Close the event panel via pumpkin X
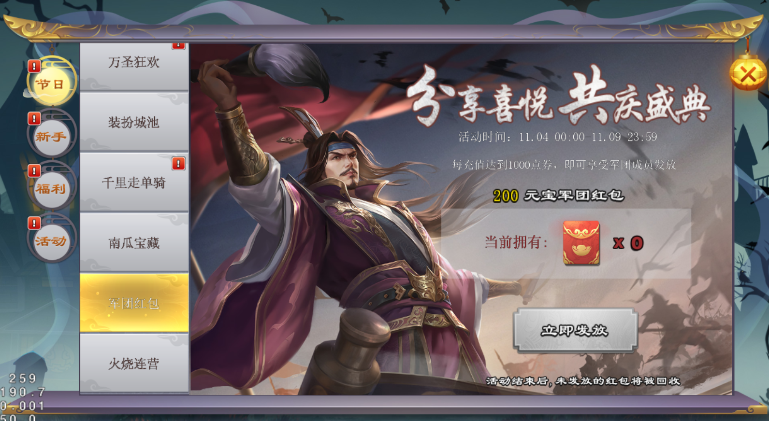Screen dimensions: 769x421 [x=748, y=74]
